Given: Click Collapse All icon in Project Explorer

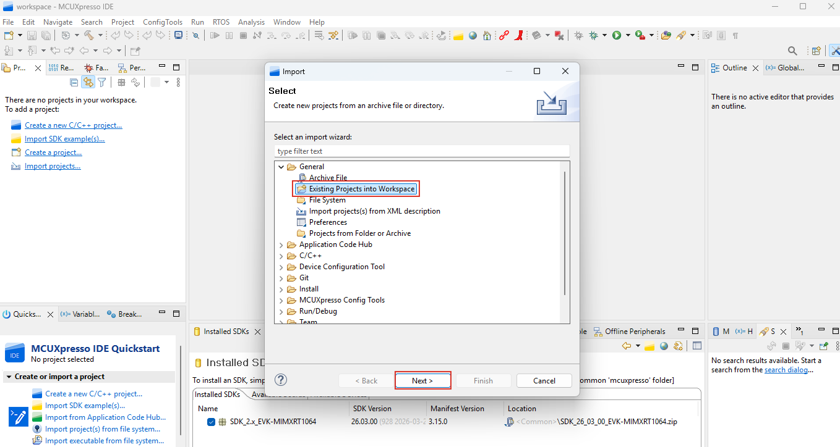Looking at the screenshot, I should [x=74, y=82].
